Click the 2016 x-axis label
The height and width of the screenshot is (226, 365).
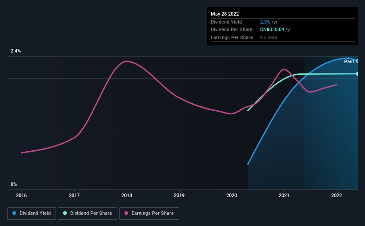click(x=21, y=195)
